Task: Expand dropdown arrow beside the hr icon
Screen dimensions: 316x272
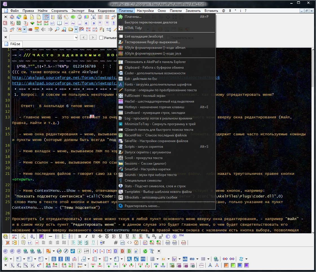Action: tap(179, 259)
